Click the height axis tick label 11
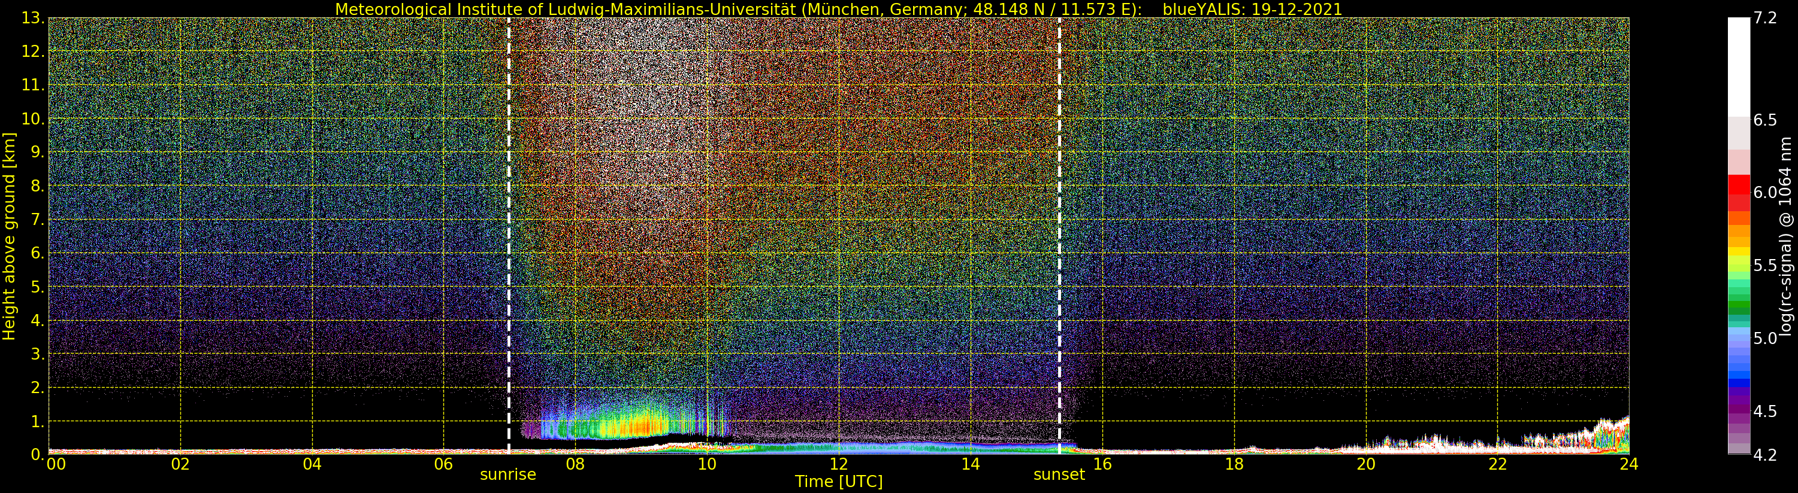Screen dimensions: 1798x493 pos(33,86)
